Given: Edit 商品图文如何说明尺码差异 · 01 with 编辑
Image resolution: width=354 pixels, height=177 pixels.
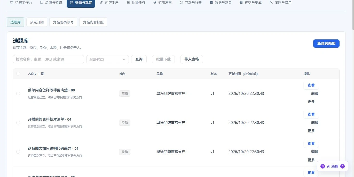Looking at the screenshot, I should pos(314,152).
